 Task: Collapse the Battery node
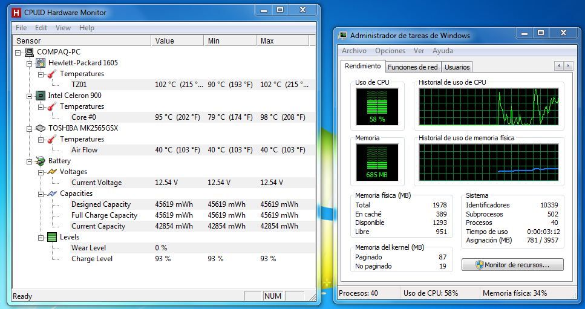[x=30, y=162]
